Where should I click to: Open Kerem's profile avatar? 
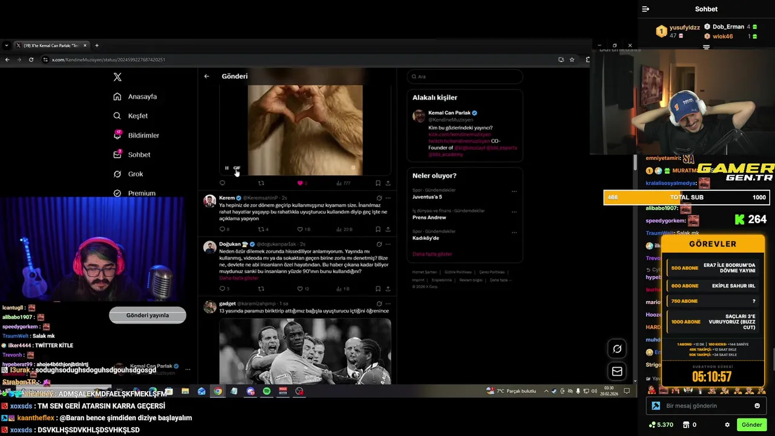click(209, 201)
